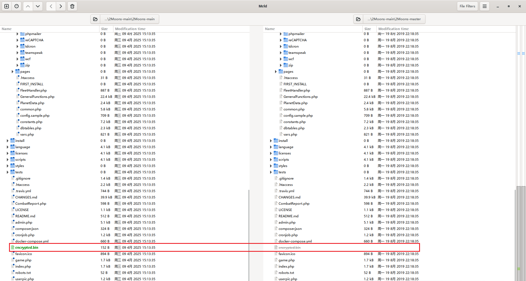The image size is (526, 281).
Task: Select encrypted.bin in the left pane
Action: [x=27, y=248]
